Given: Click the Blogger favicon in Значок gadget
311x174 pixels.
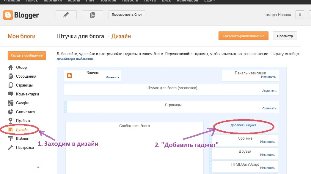Looking at the screenshot, I should pos(69,76).
